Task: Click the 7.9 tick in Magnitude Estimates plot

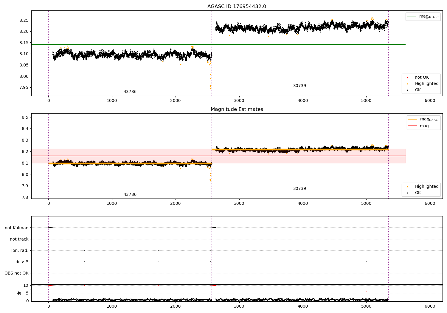Action: (25, 186)
